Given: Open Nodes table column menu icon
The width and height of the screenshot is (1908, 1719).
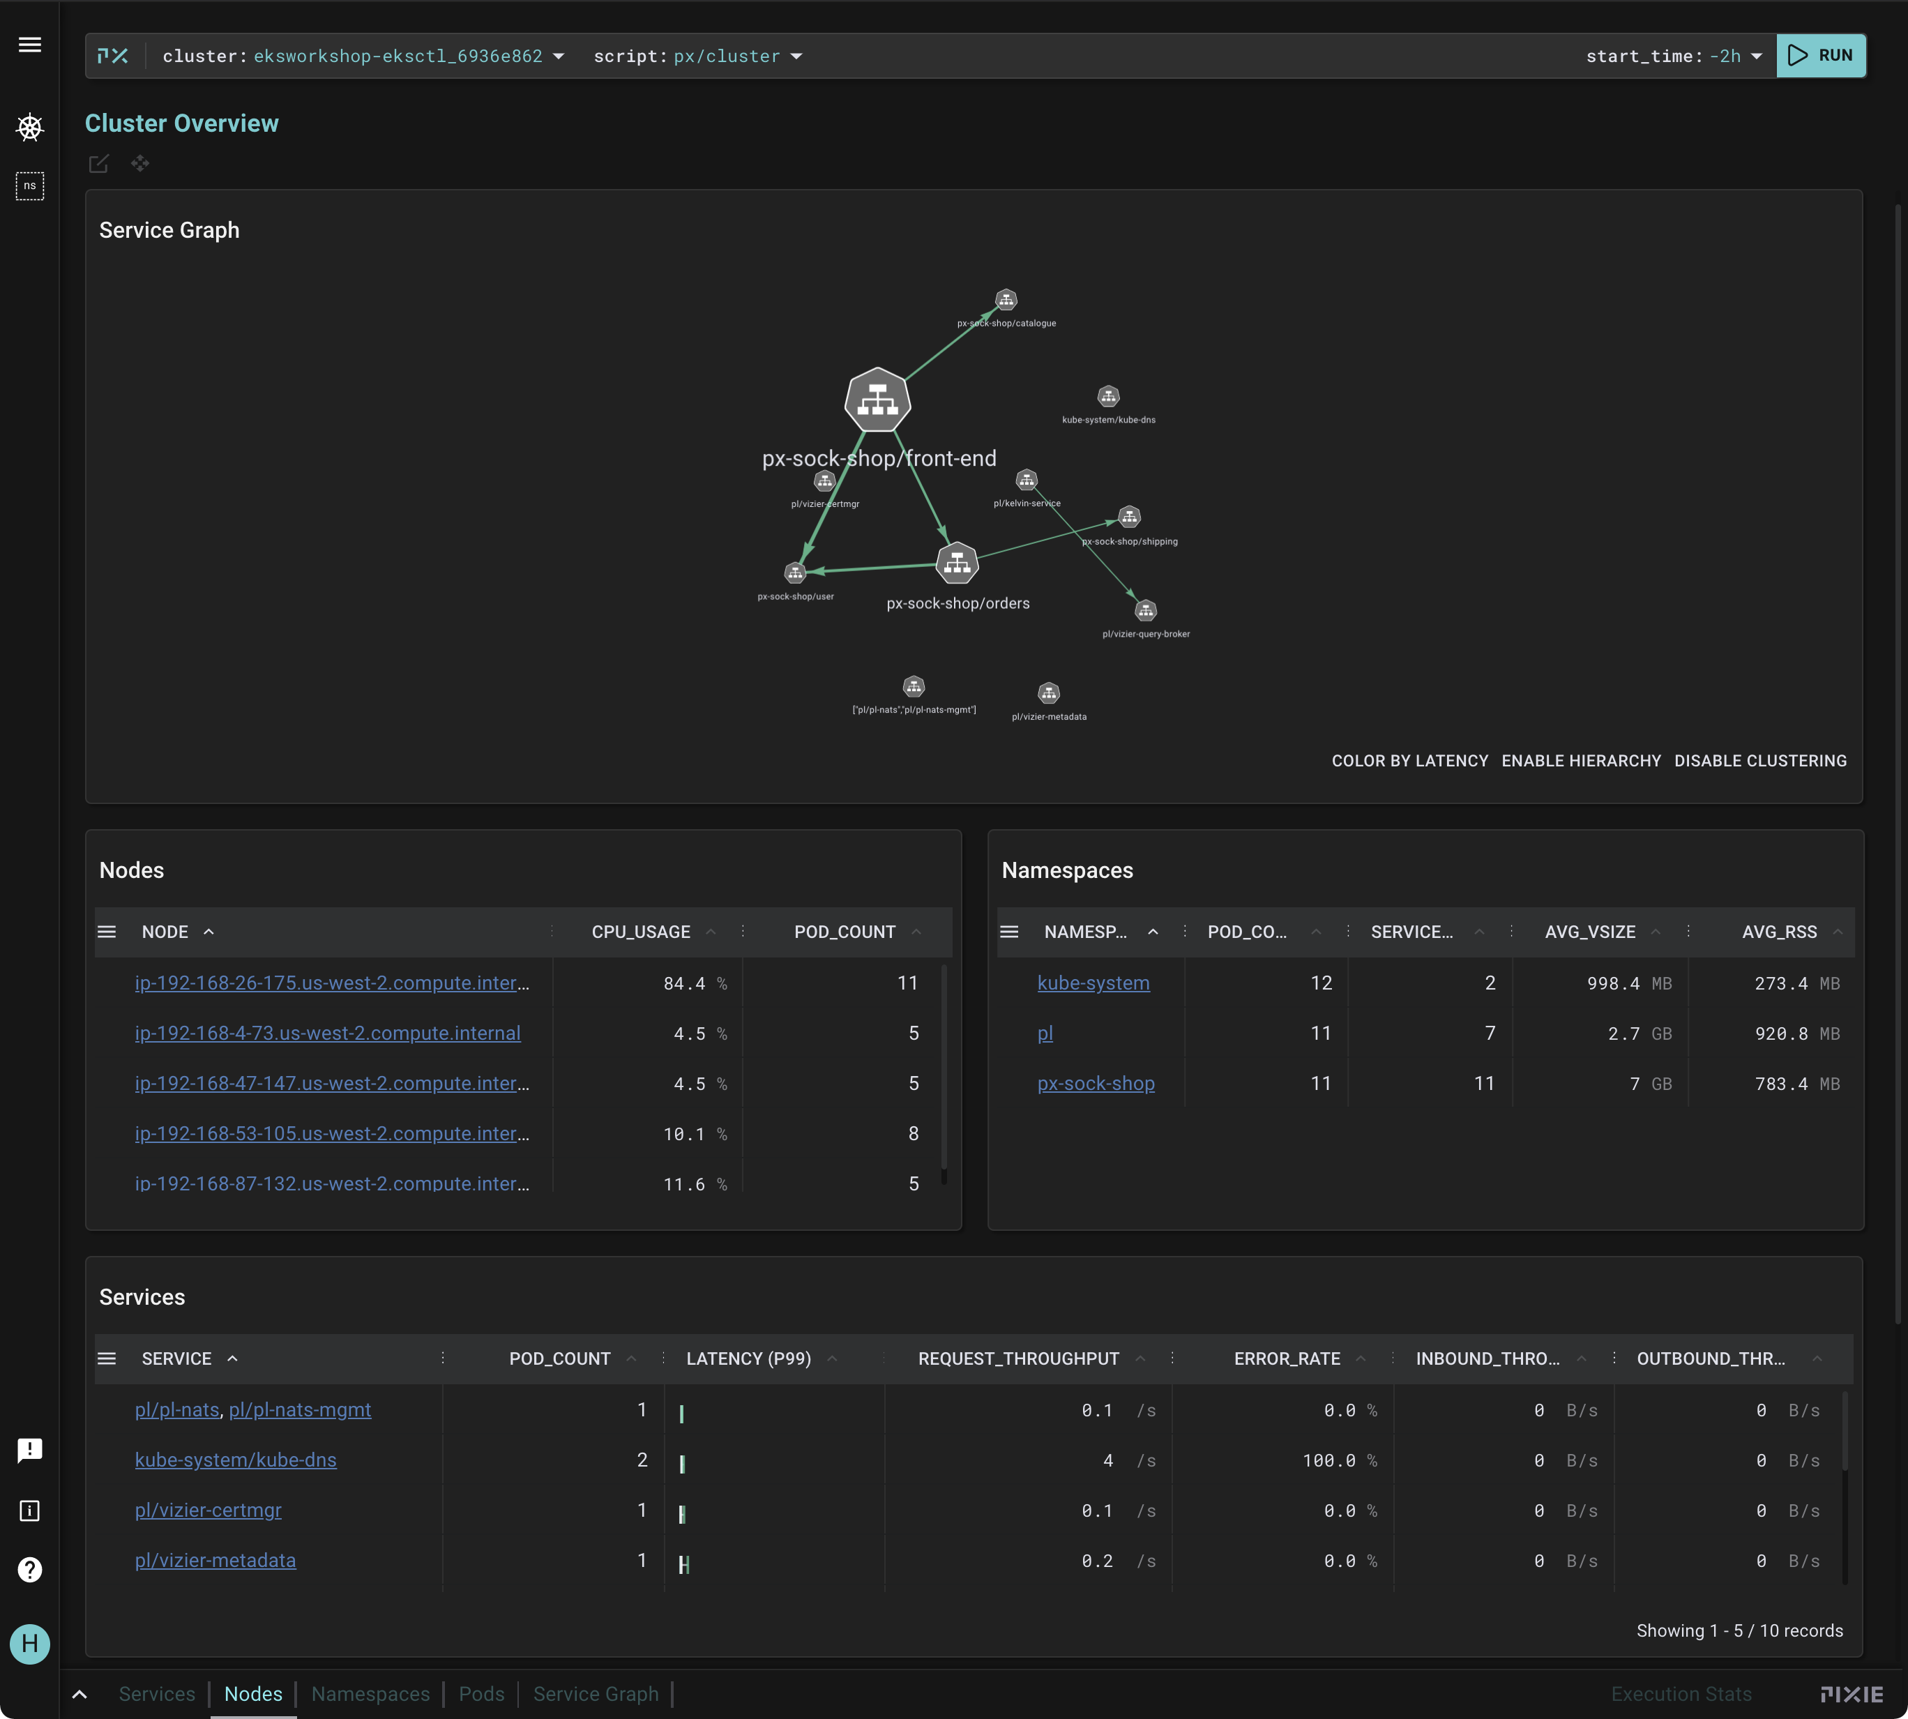Looking at the screenshot, I should pyautogui.click(x=107, y=932).
